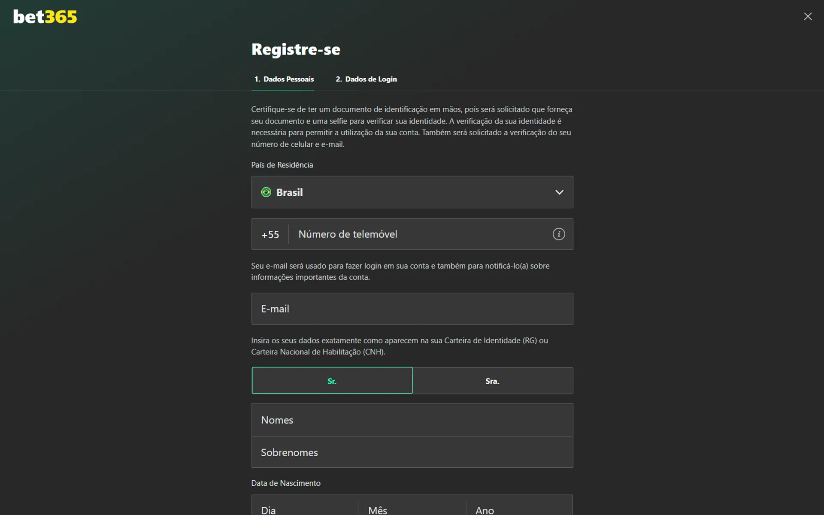Viewport: 824px width, 515px height.
Task: Focus the Nomes input field
Action: point(412,420)
